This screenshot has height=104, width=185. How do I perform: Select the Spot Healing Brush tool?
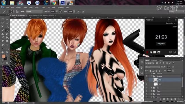coord(3,30)
